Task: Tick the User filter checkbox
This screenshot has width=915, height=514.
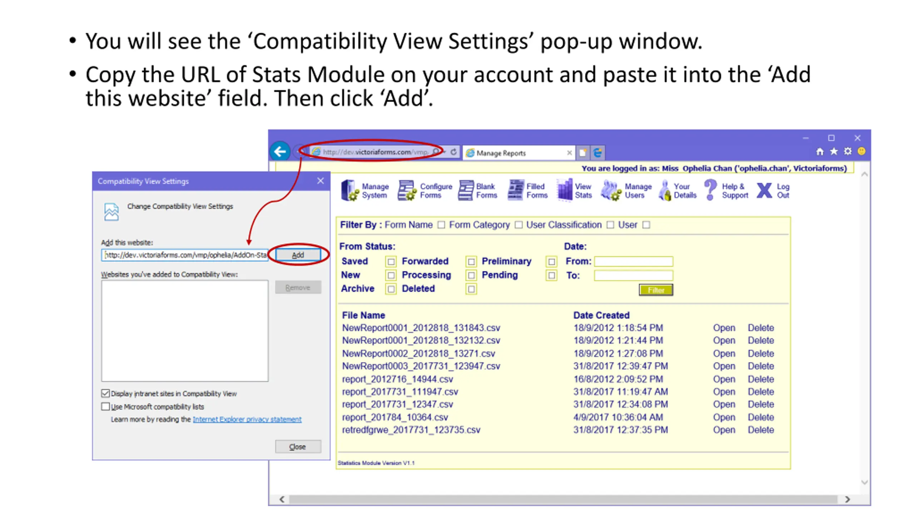Action: click(x=646, y=225)
